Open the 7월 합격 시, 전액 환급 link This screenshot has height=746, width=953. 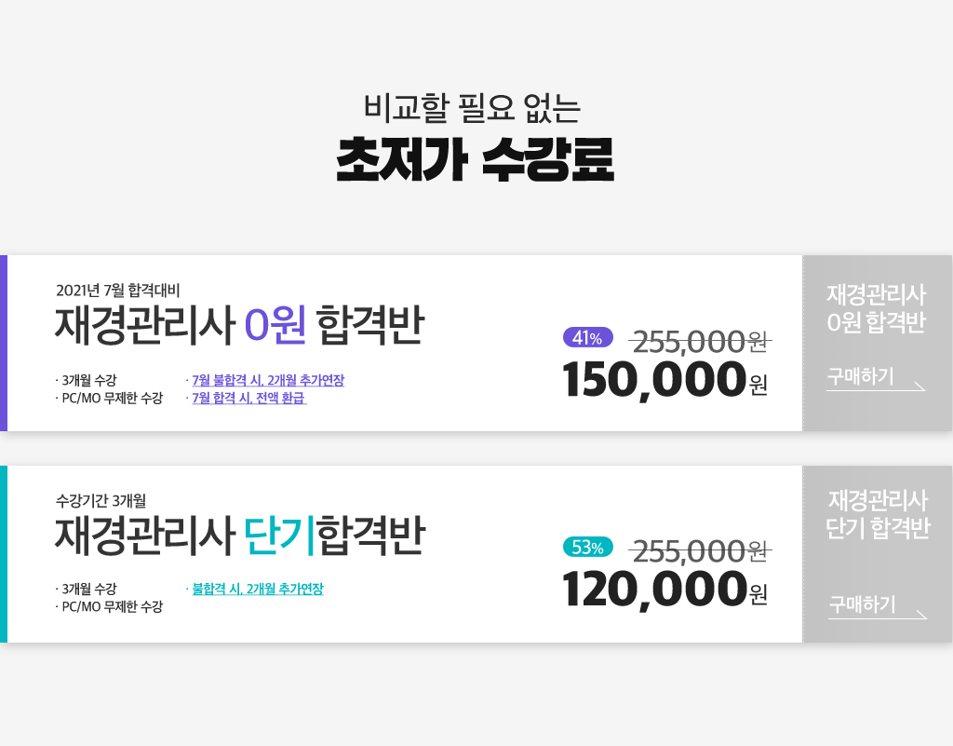[x=248, y=399]
